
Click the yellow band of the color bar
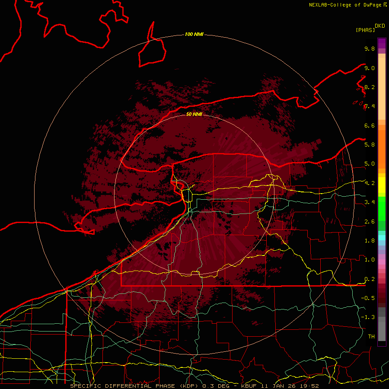point(382,185)
